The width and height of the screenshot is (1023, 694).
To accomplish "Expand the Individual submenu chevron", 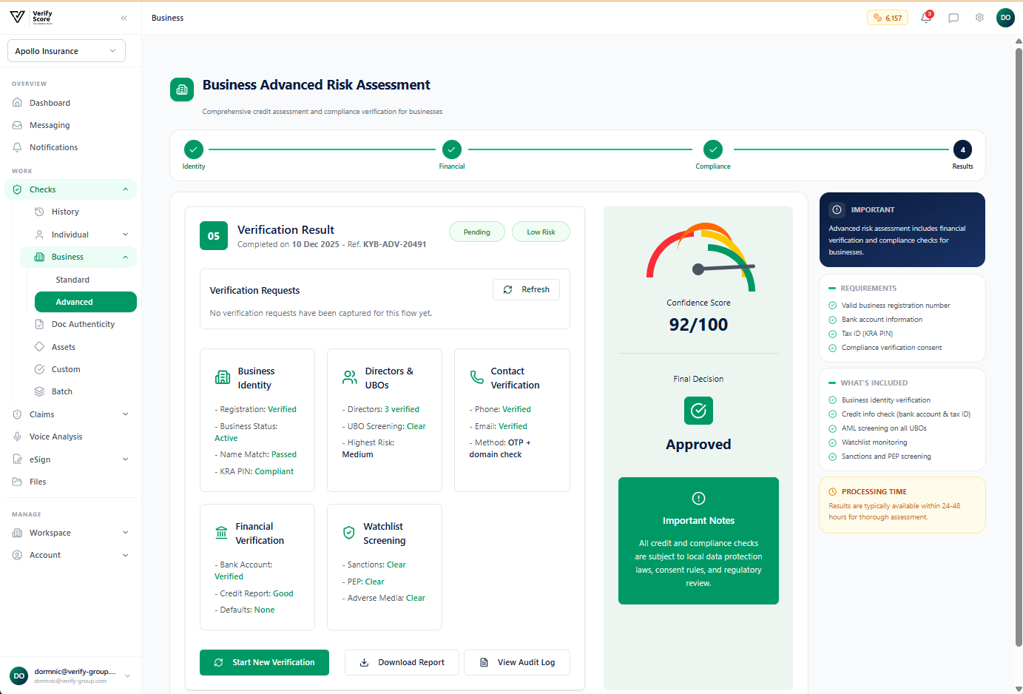I will tap(125, 235).
